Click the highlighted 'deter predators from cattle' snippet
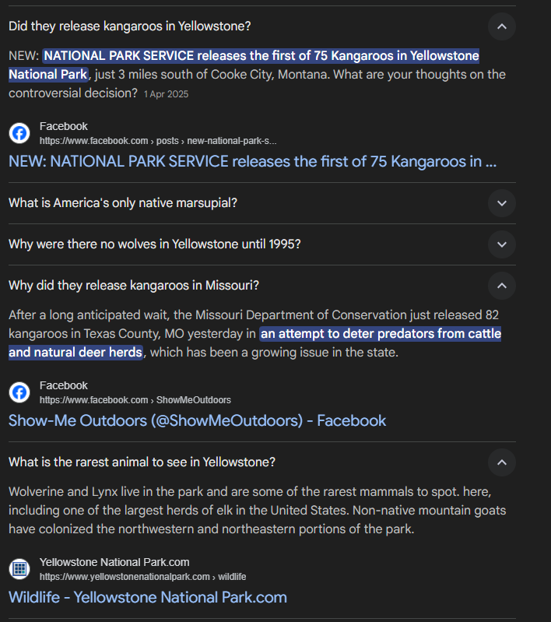551x622 pixels. 381,335
